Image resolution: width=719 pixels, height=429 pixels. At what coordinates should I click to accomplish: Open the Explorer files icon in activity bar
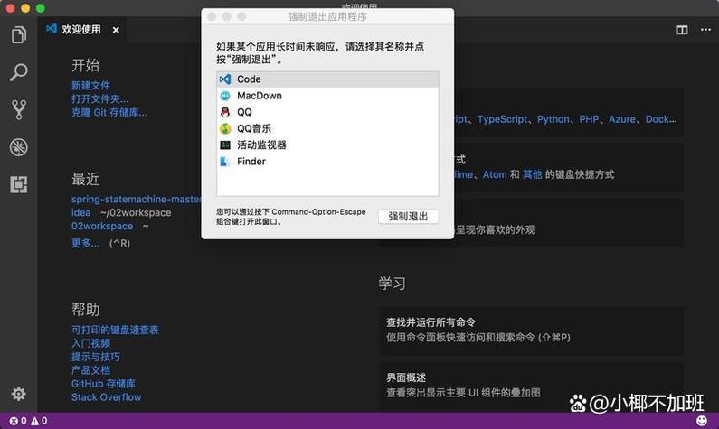[x=18, y=35]
